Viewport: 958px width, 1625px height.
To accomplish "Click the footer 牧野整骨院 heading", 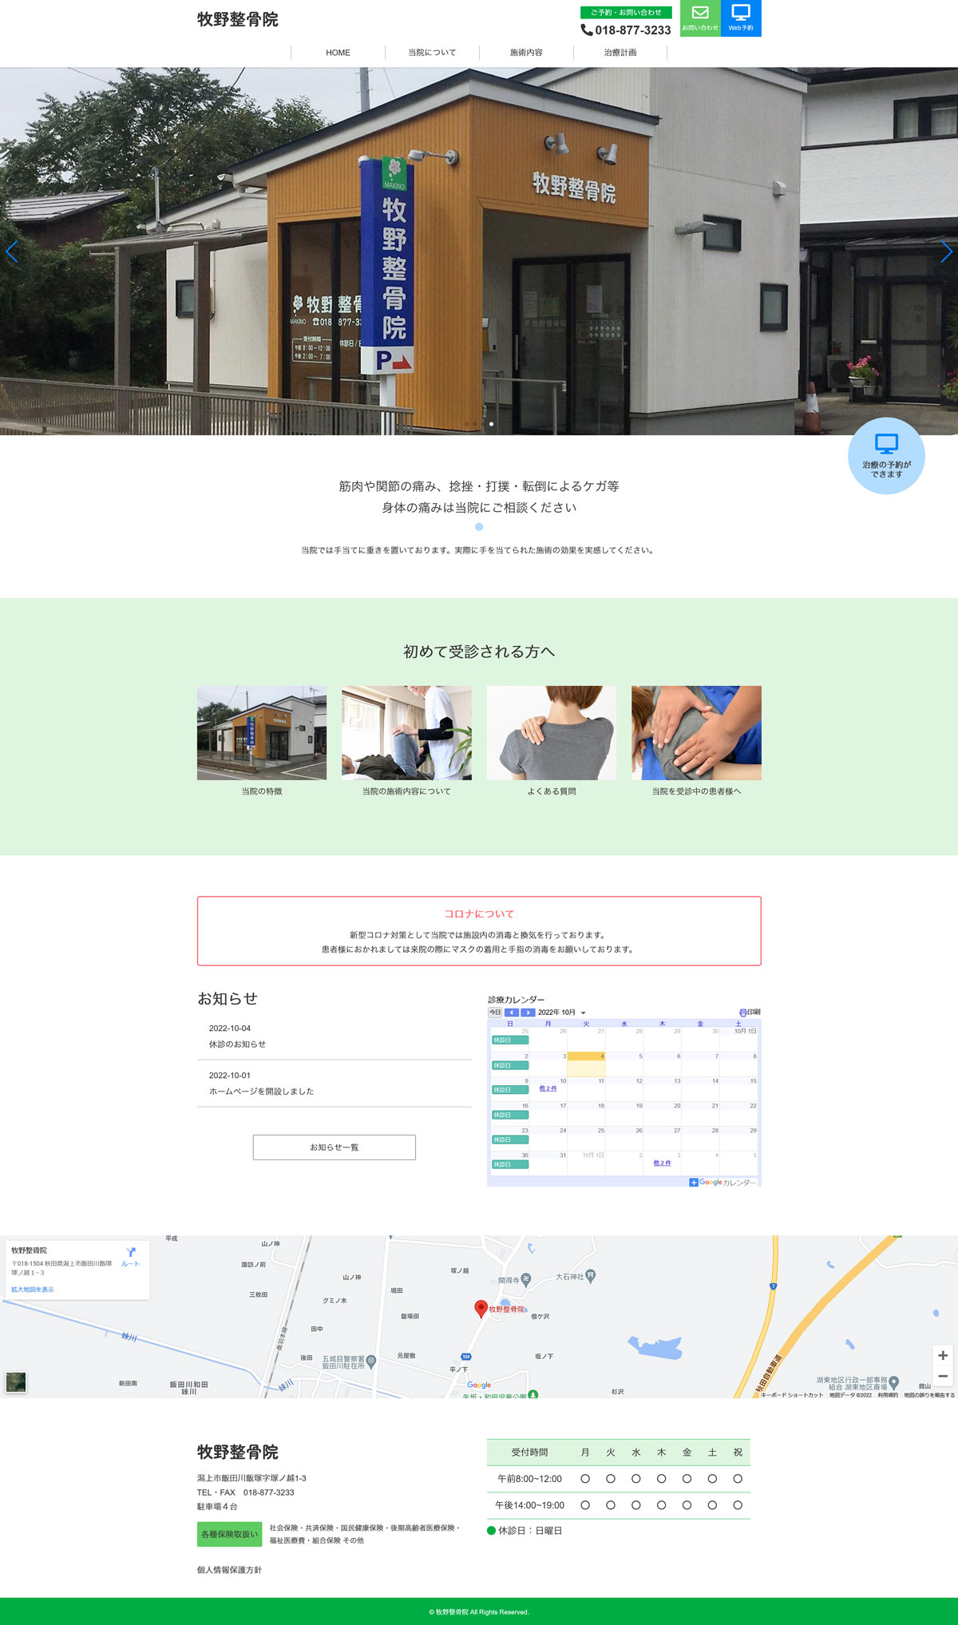I will (x=238, y=1452).
